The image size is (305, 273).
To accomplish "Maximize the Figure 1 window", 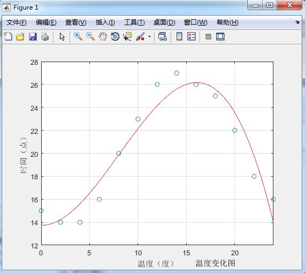I will (x=270, y=5).
